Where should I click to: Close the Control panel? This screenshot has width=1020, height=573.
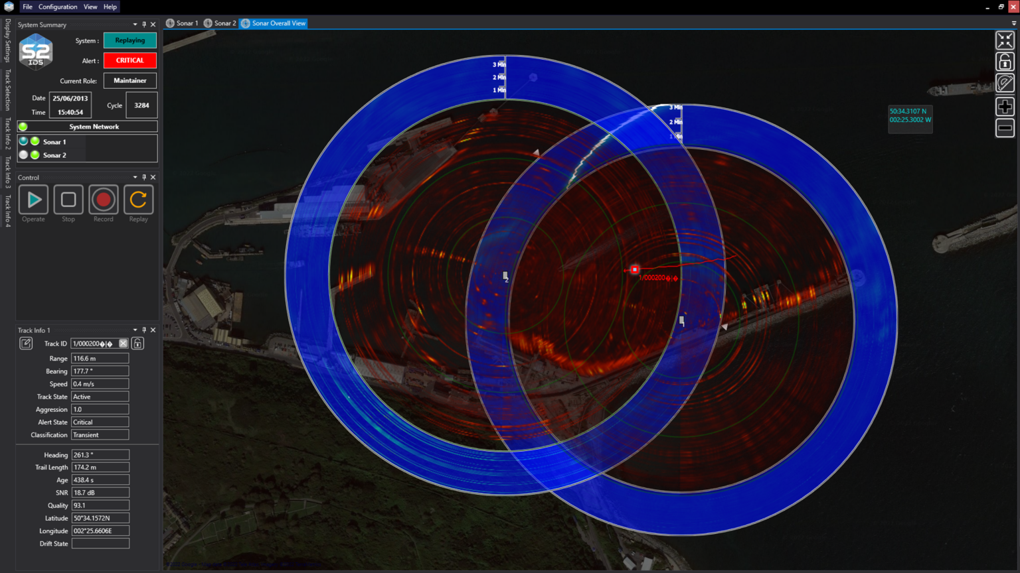click(x=153, y=177)
